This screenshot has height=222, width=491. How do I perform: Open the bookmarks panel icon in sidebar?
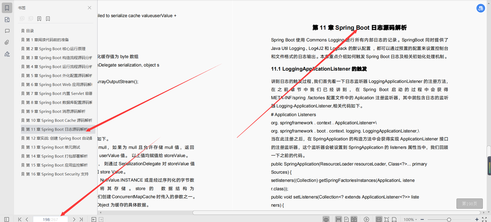tap(7, 8)
